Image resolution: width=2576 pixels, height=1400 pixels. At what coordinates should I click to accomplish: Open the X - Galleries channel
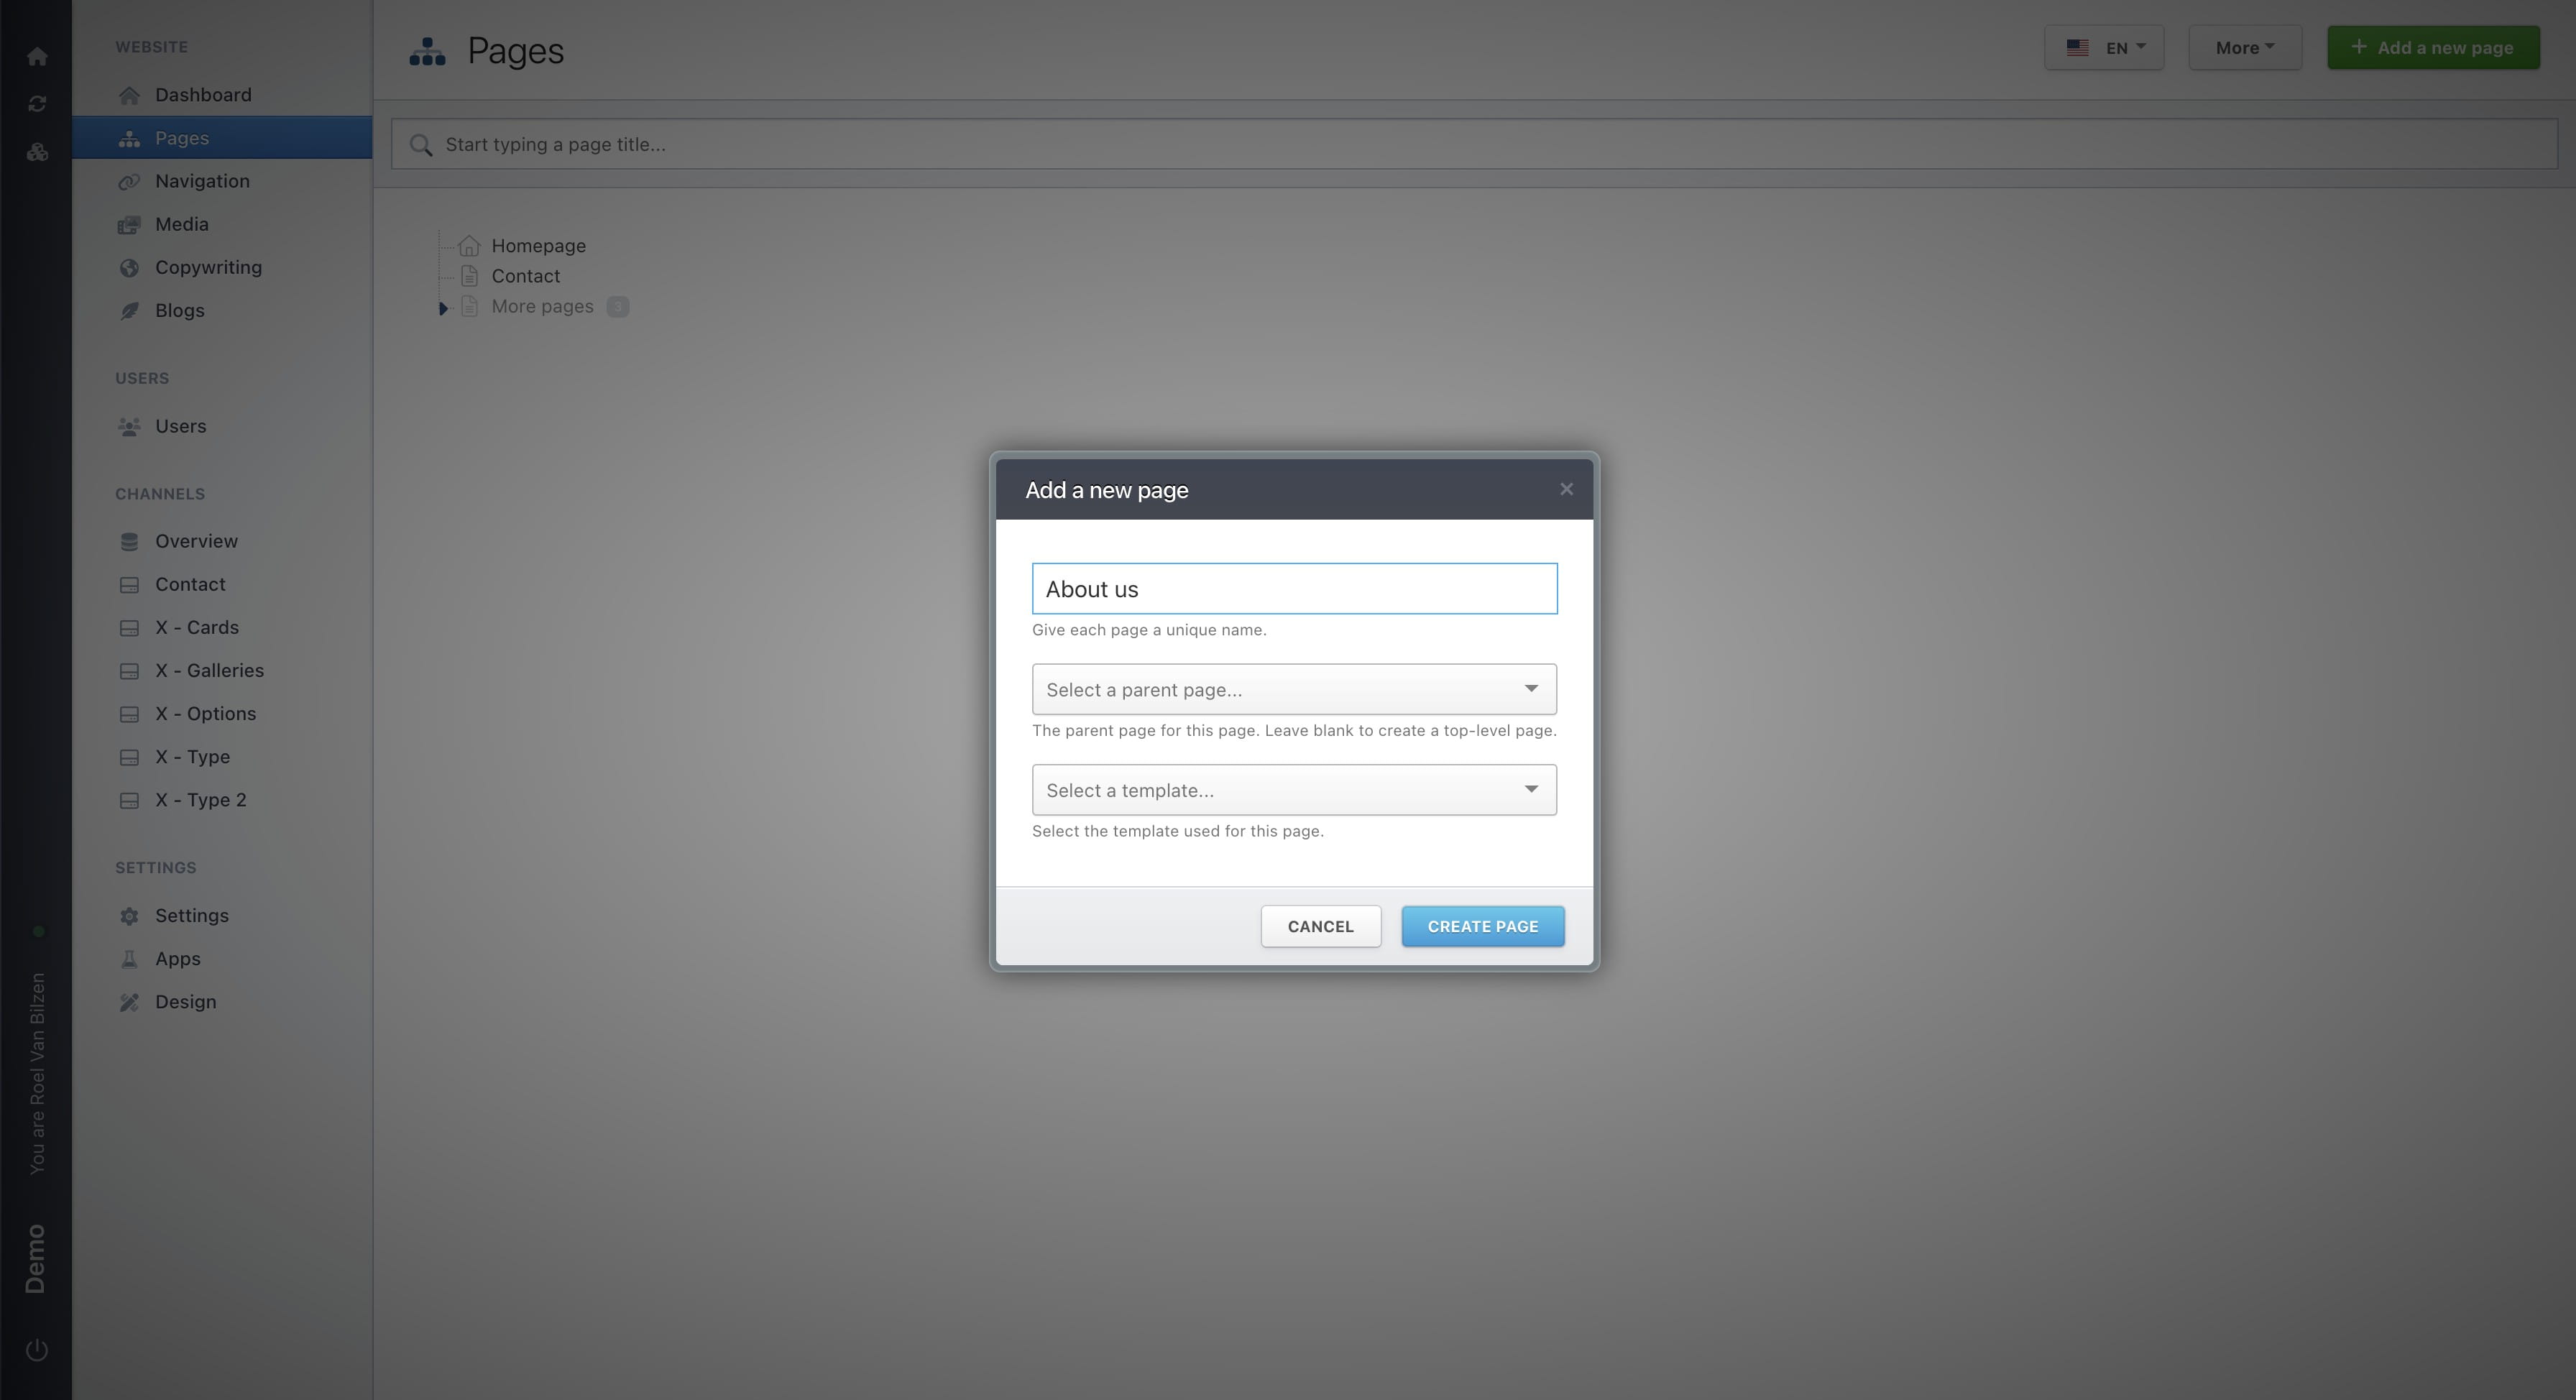pos(209,670)
